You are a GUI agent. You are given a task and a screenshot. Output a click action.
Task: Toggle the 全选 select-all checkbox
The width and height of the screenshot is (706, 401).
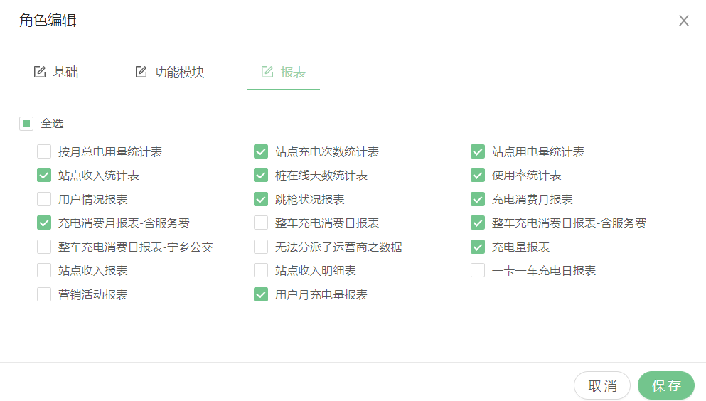26,124
